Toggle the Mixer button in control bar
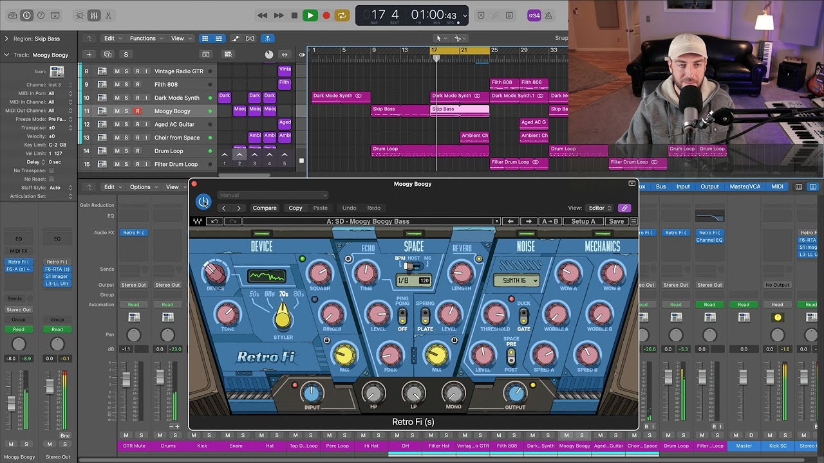 click(94, 15)
